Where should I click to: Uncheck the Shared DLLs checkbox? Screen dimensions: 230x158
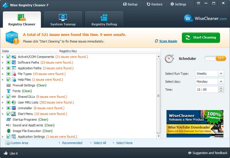pos(8,97)
